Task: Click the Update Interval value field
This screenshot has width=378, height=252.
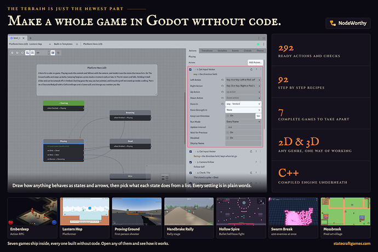Action: pos(243,127)
